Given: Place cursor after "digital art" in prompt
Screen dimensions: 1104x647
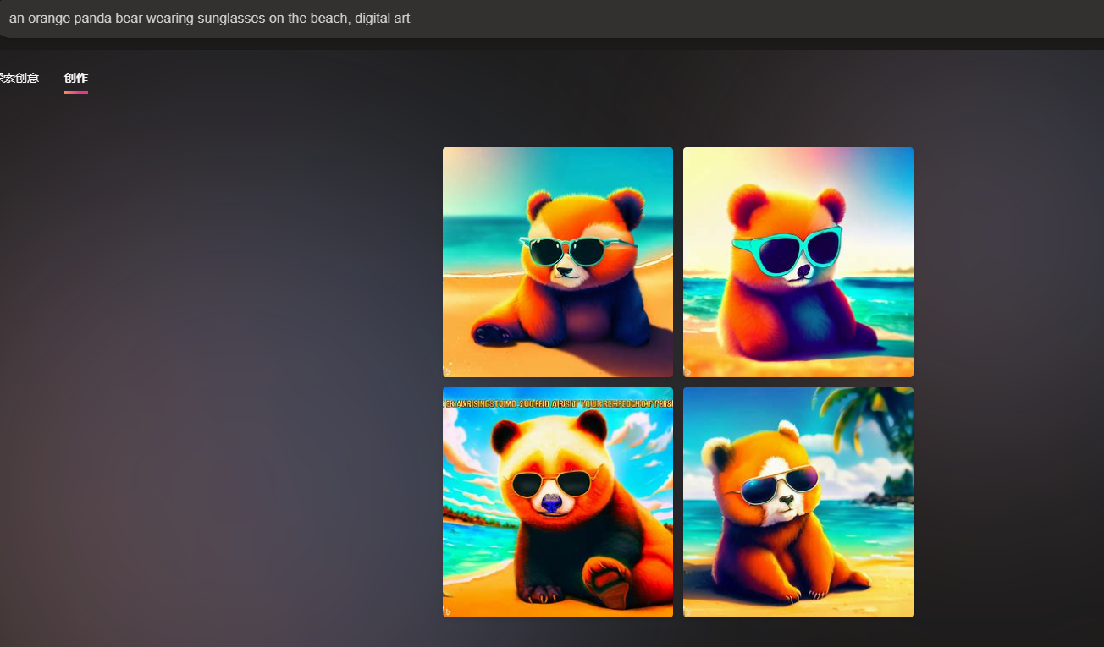Looking at the screenshot, I should tap(411, 18).
